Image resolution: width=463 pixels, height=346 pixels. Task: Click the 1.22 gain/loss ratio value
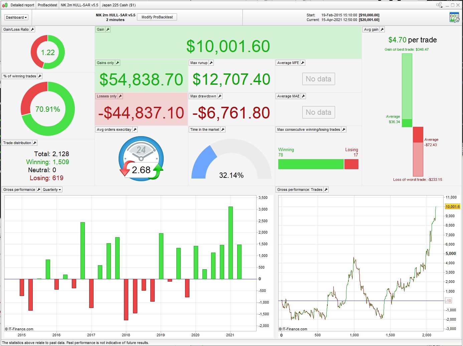pyautogui.click(x=48, y=52)
